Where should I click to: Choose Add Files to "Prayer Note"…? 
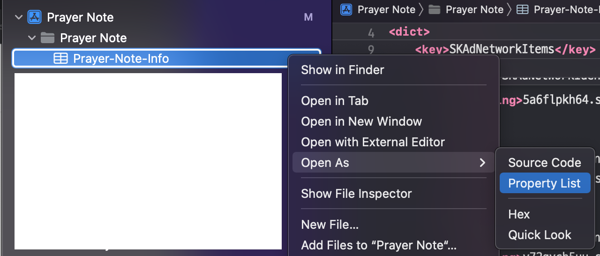pyautogui.click(x=379, y=245)
